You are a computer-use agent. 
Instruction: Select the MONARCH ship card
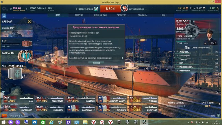point(81,99)
